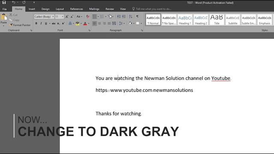Sort the selected text
274x154 pixels.
coord(131,17)
